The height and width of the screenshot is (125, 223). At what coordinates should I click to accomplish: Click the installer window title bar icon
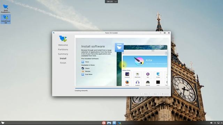tap(54, 33)
